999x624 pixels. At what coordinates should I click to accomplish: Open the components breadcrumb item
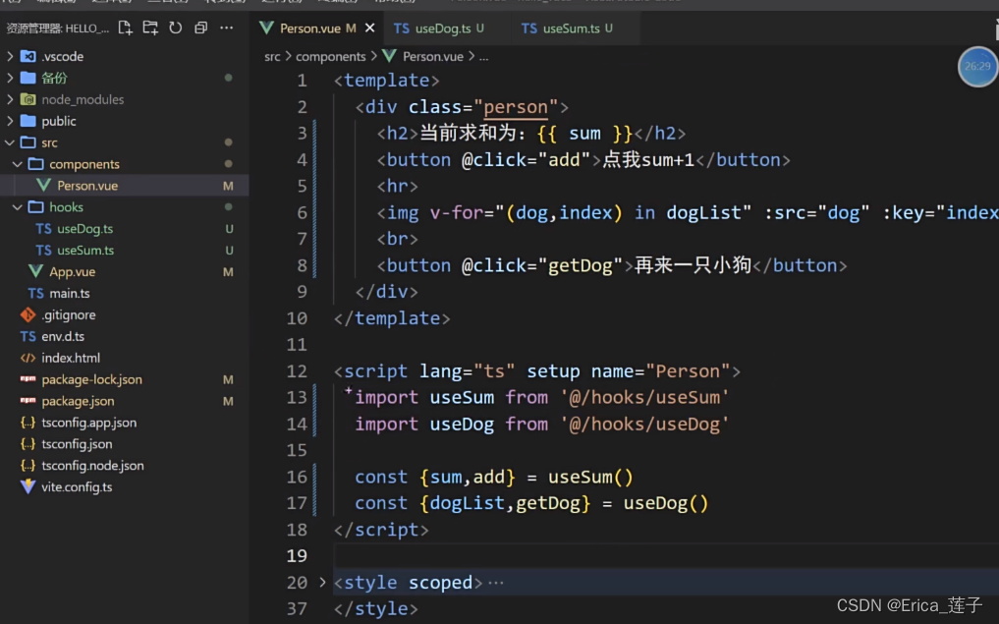click(332, 56)
